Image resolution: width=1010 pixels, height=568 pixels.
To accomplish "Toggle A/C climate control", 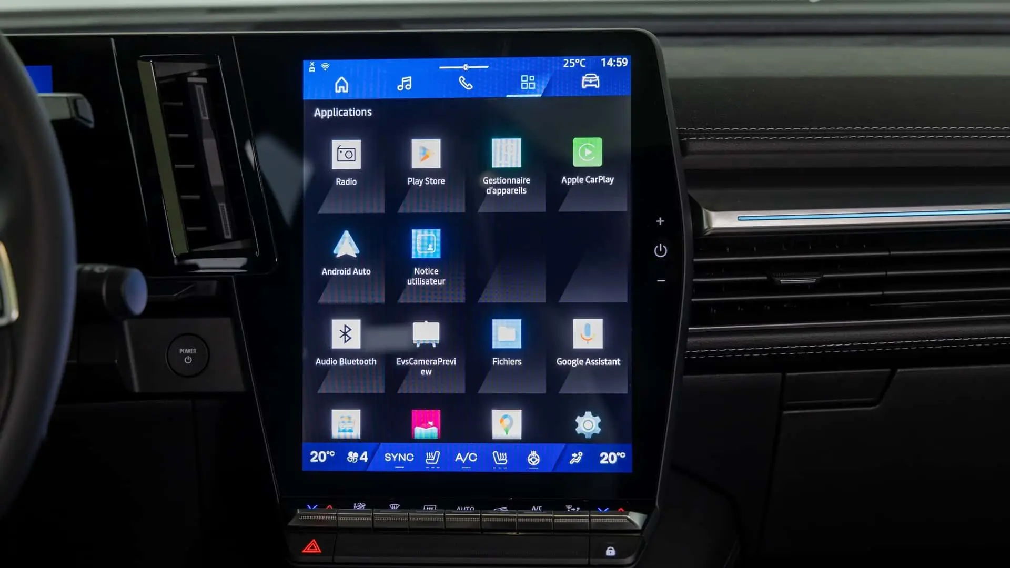I will tap(465, 457).
